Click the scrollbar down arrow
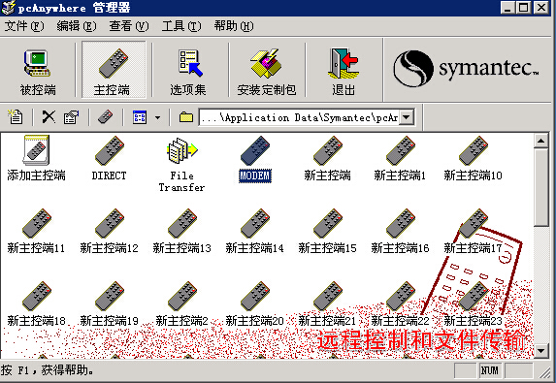The height and width of the screenshot is (383, 556). 541,351
